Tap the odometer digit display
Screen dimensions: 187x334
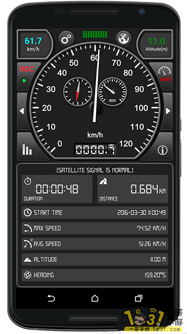(95, 150)
